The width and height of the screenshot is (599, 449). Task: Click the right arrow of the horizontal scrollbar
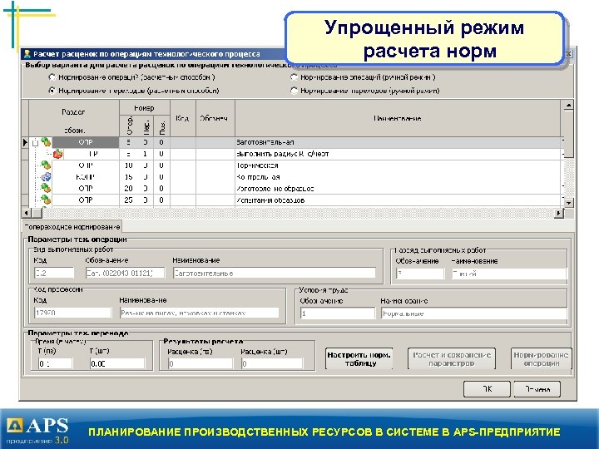[559, 213]
